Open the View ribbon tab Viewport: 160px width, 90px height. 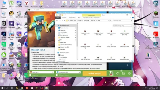(79, 18)
